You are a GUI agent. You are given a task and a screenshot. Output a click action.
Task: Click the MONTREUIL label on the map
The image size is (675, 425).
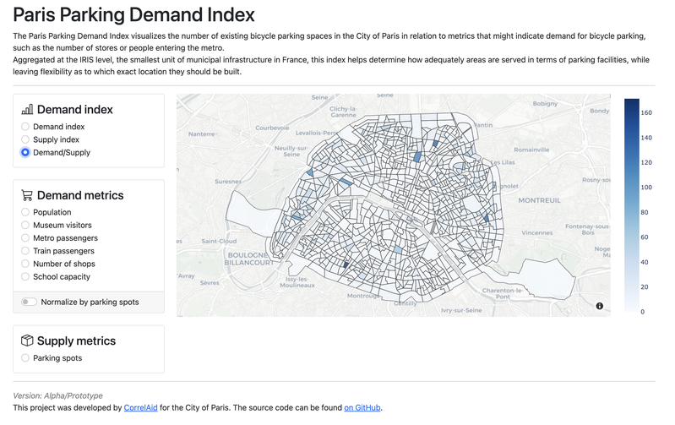pyautogui.click(x=539, y=200)
